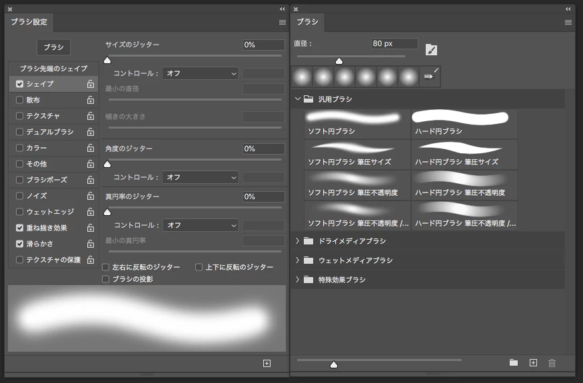Click the サイズのジッター slider handle

pyautogui.click(x=107, y=60)
